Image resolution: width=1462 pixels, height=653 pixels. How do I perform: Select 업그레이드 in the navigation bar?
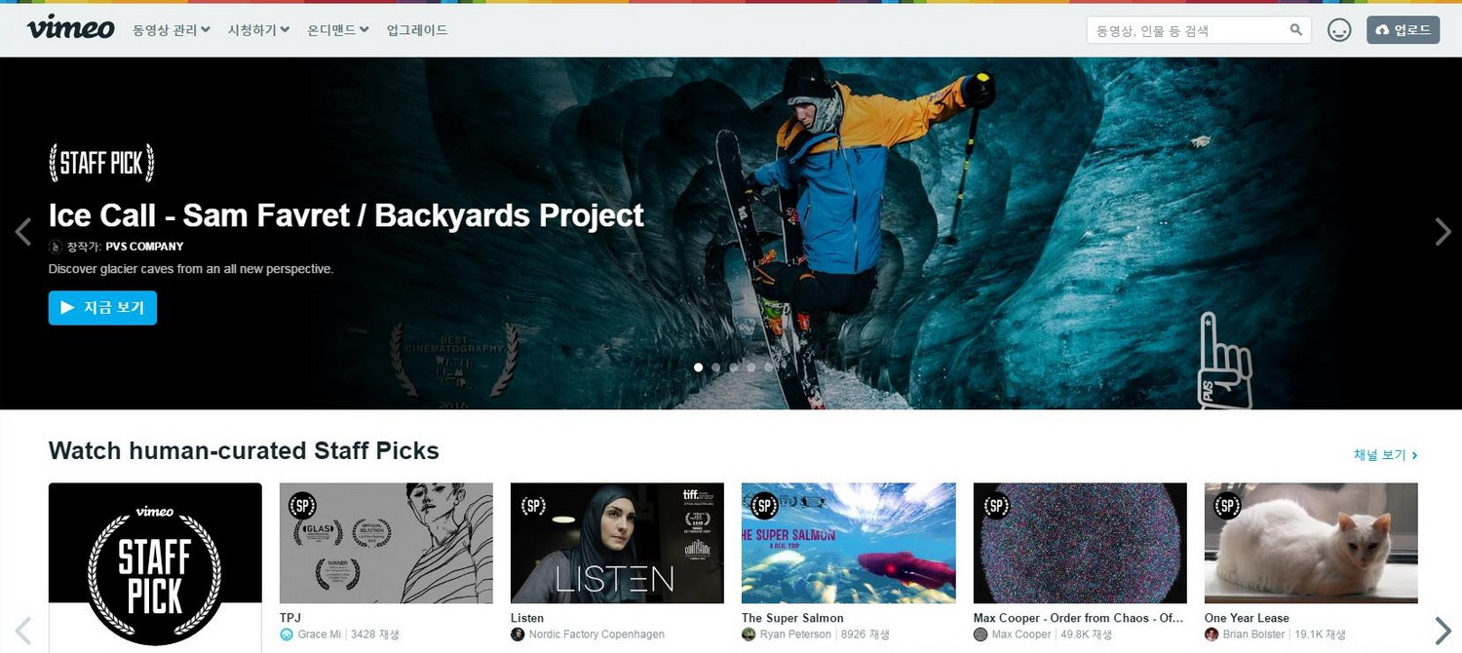(x=416, y=29)
